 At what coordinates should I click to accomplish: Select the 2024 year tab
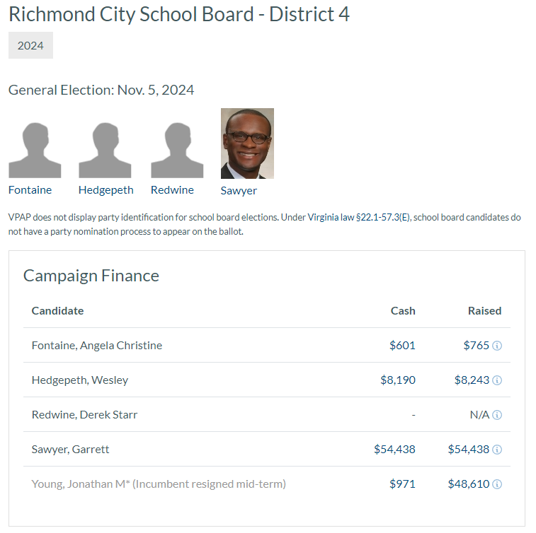point(30,45)
